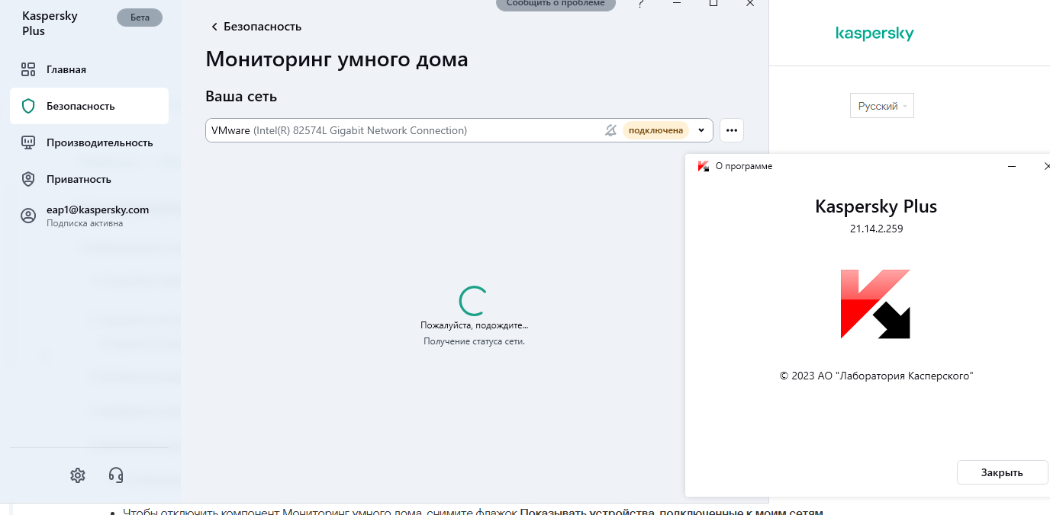Click the kaspersky logo on the web page
This screenshot has height=515, width=1050.
pos(874,34)
